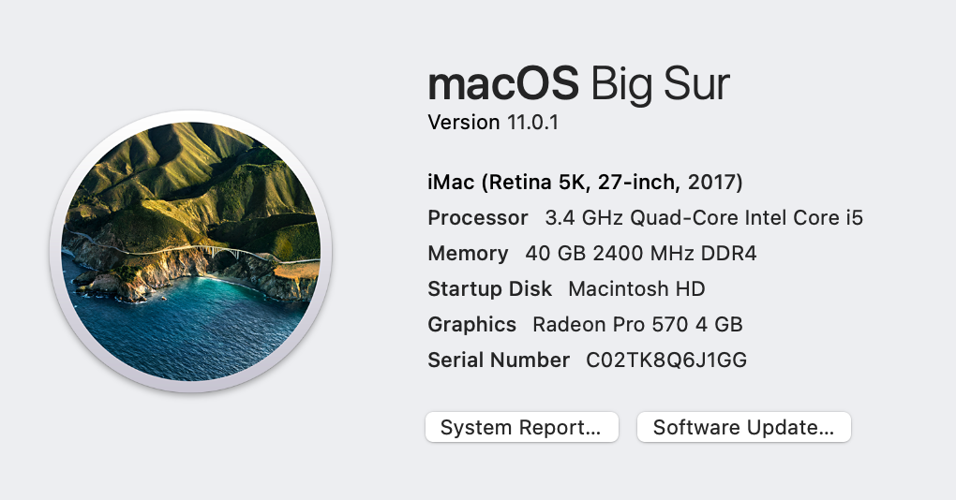Click the Startup Disk label
Viewport: 956px width, 500px height.
pos(489,289)
